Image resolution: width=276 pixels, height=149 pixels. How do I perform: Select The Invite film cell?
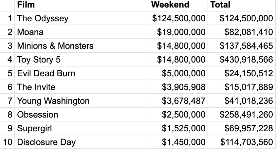point(82,87)
